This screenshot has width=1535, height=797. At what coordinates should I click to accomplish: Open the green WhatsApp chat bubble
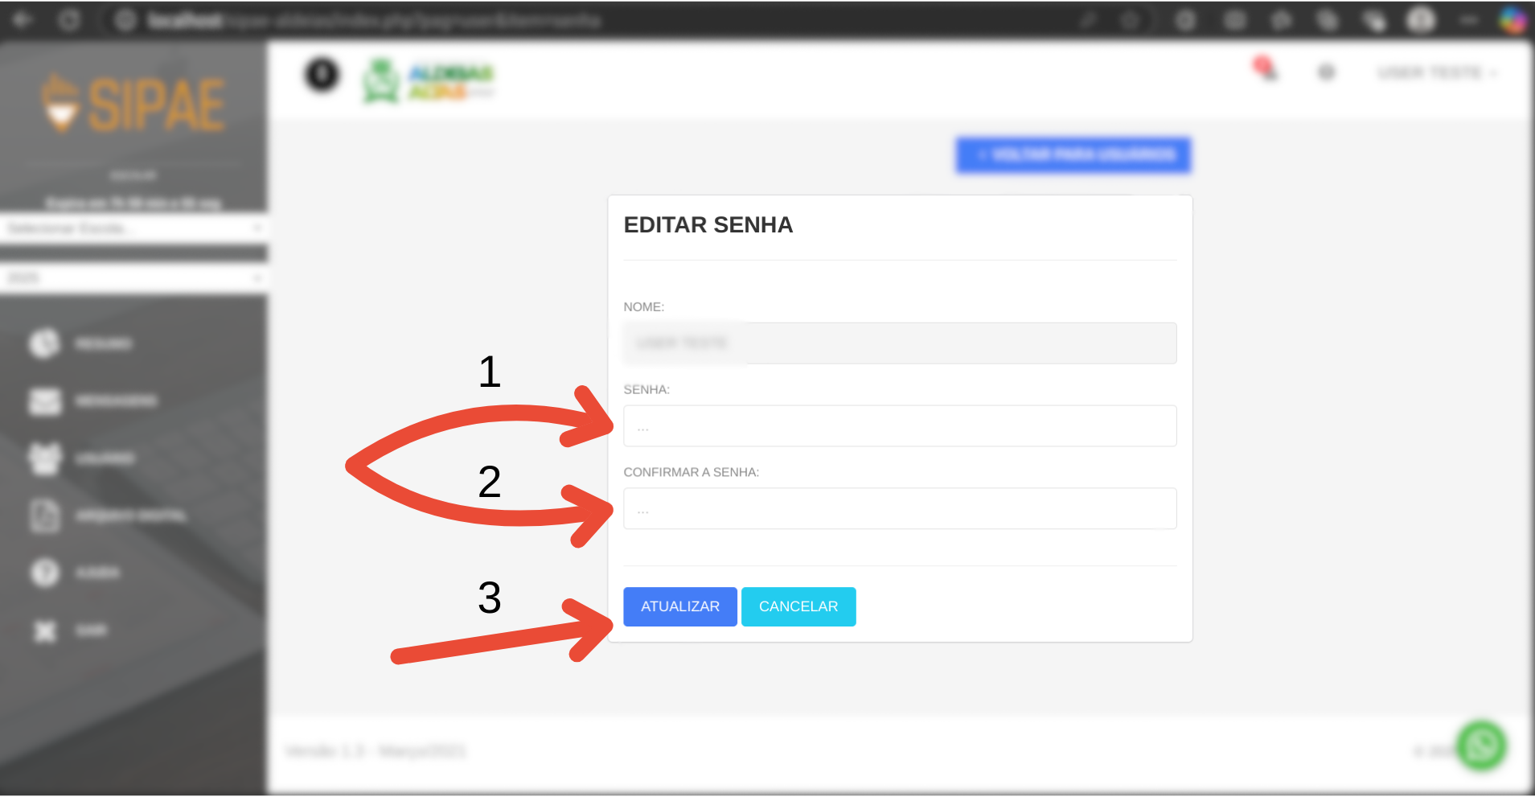(x=1481, y=746)
